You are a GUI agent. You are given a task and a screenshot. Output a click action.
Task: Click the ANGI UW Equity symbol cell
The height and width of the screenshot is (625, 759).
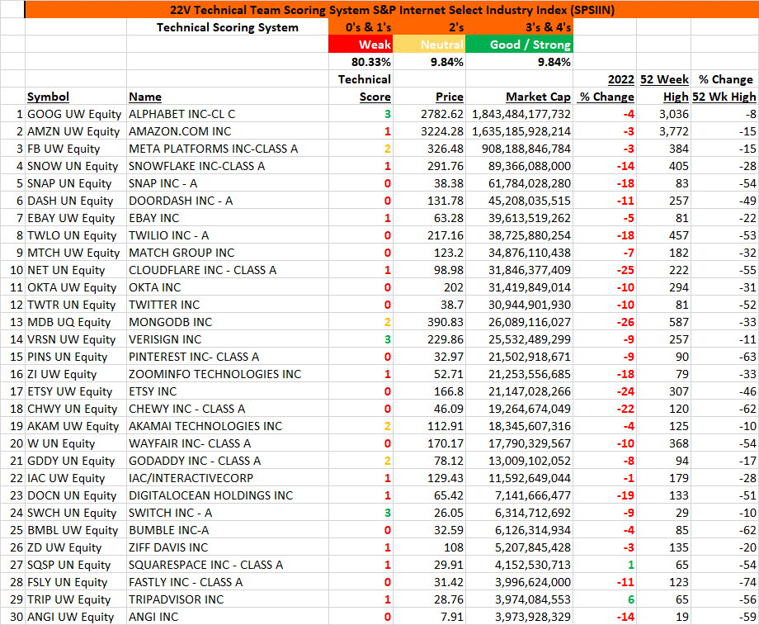click(76, 618)
